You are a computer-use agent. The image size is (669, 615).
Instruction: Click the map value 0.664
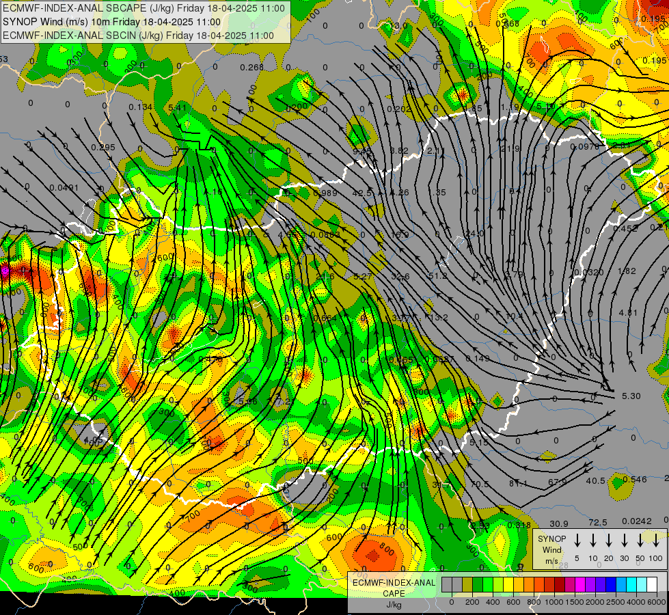[x=325, y=318]
